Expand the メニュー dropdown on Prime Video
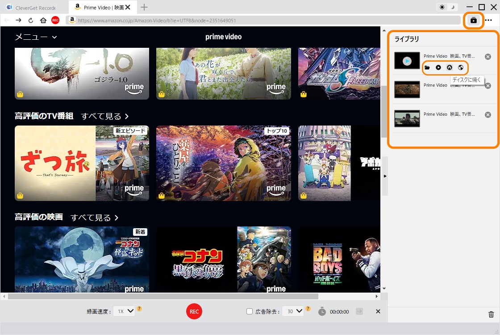 tap(36, 37)
